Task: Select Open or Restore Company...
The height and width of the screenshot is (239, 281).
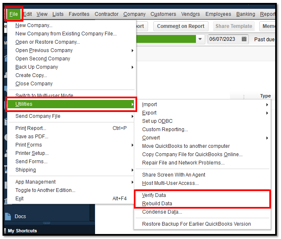Action: (72, 42)
